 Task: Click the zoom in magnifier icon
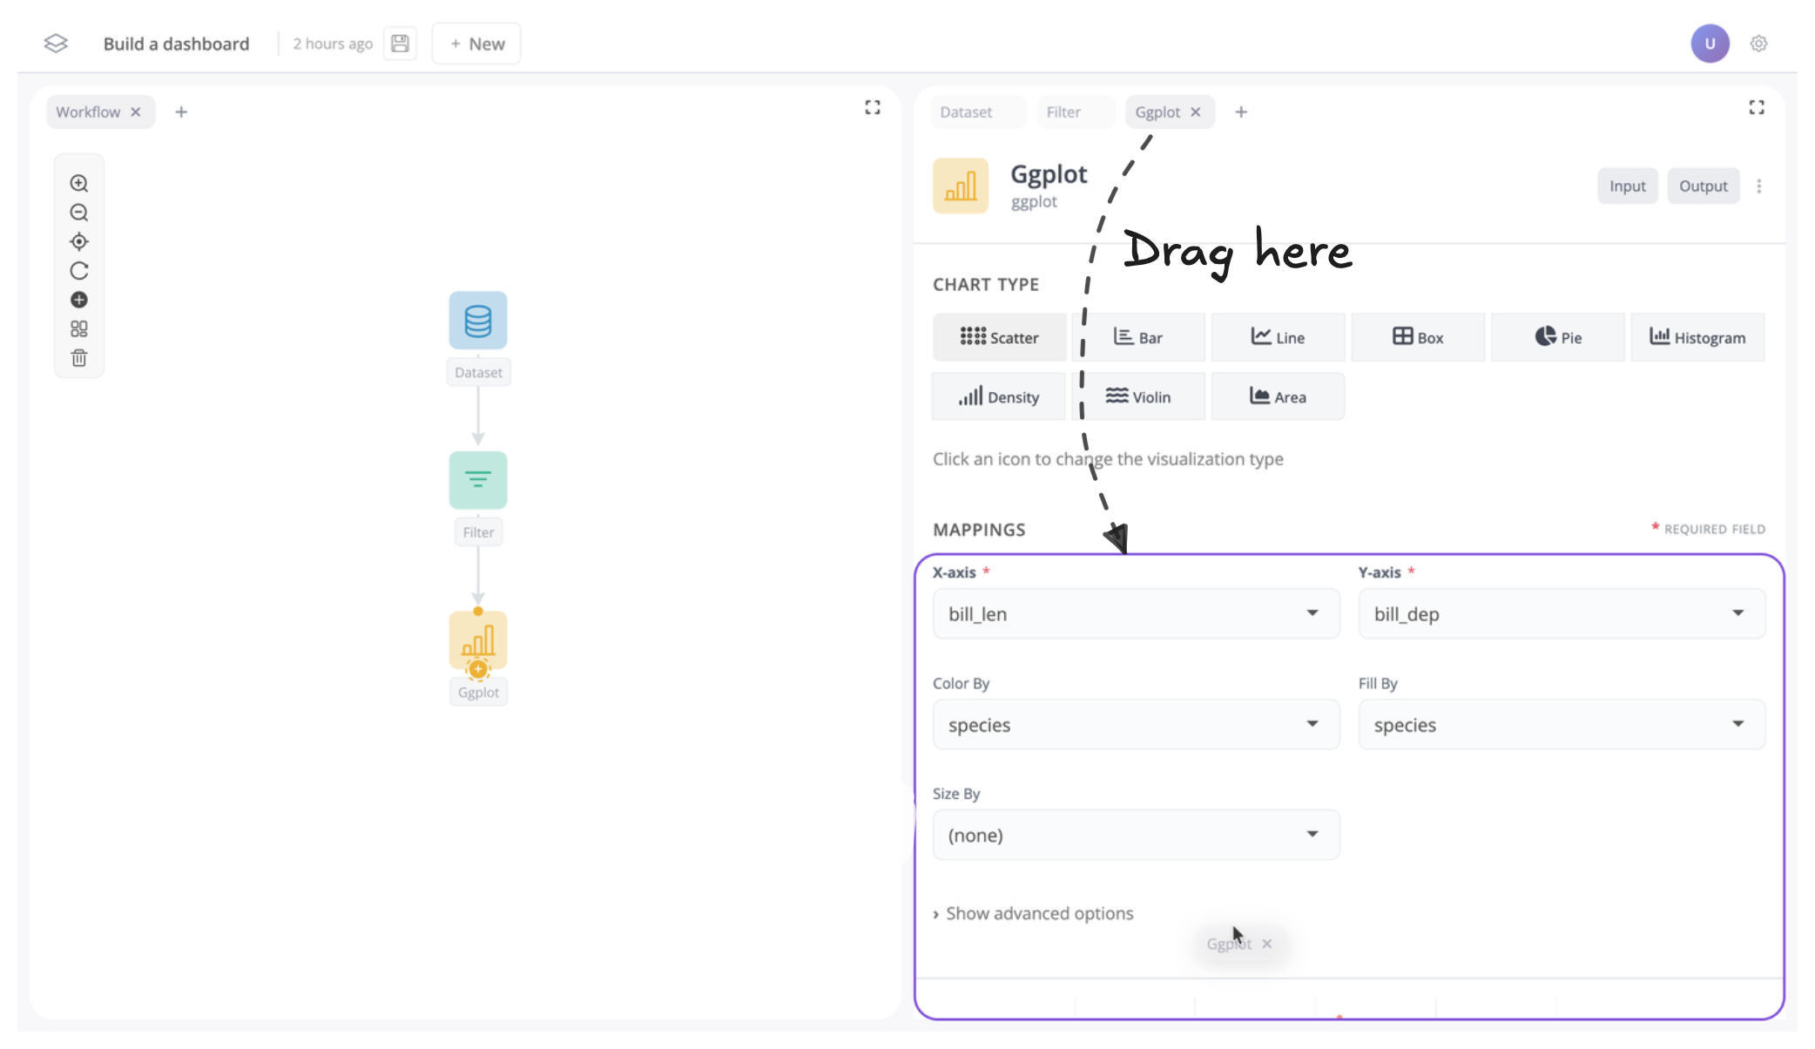(79, 183)
